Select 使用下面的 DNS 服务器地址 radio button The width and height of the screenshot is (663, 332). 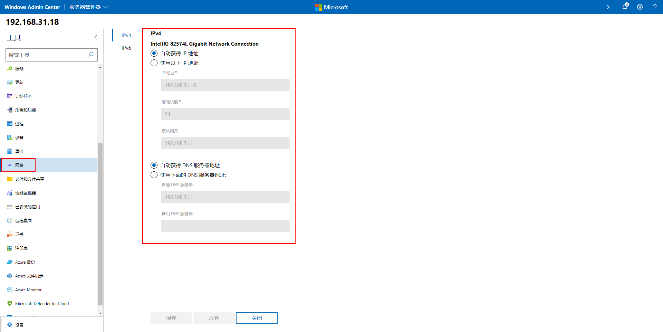(154, 175)
